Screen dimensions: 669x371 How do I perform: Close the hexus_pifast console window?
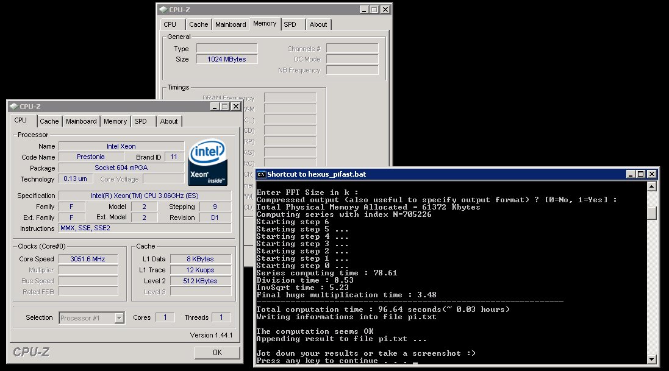click(x=651, y=174)
